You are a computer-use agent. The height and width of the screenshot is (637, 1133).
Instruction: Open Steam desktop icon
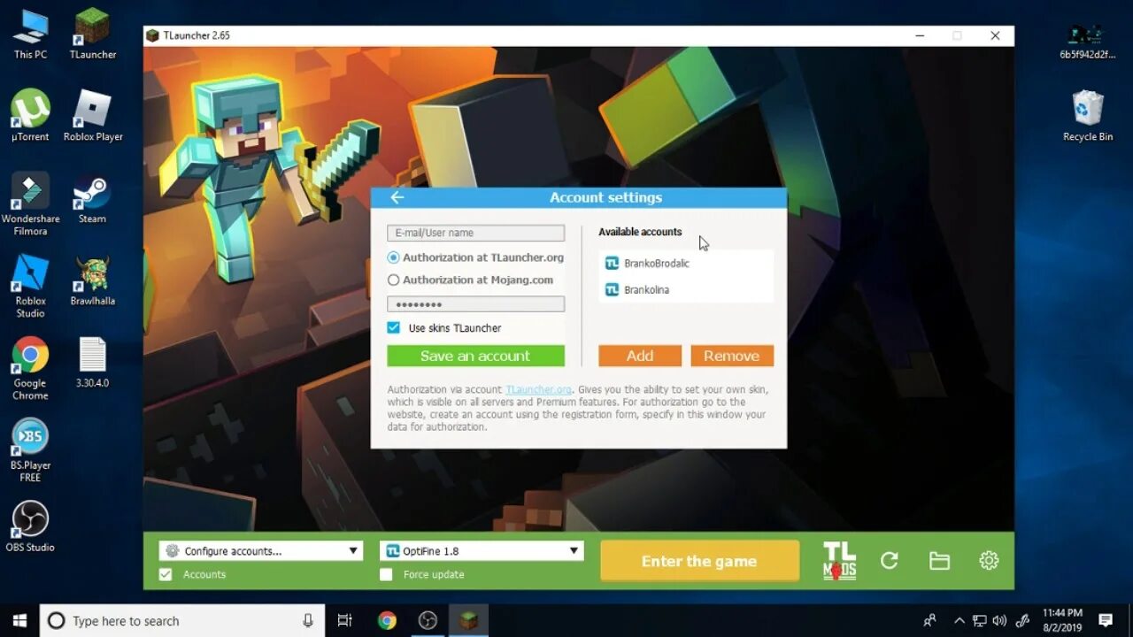(x=92, y=199)
